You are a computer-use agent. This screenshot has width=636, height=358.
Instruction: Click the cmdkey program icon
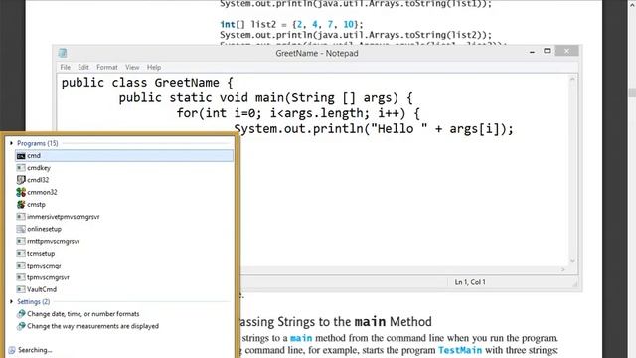[21, 168]
